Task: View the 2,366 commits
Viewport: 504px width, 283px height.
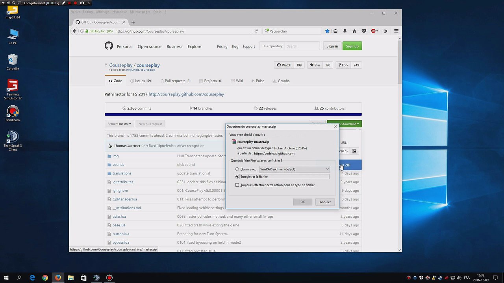Action: 137,108
